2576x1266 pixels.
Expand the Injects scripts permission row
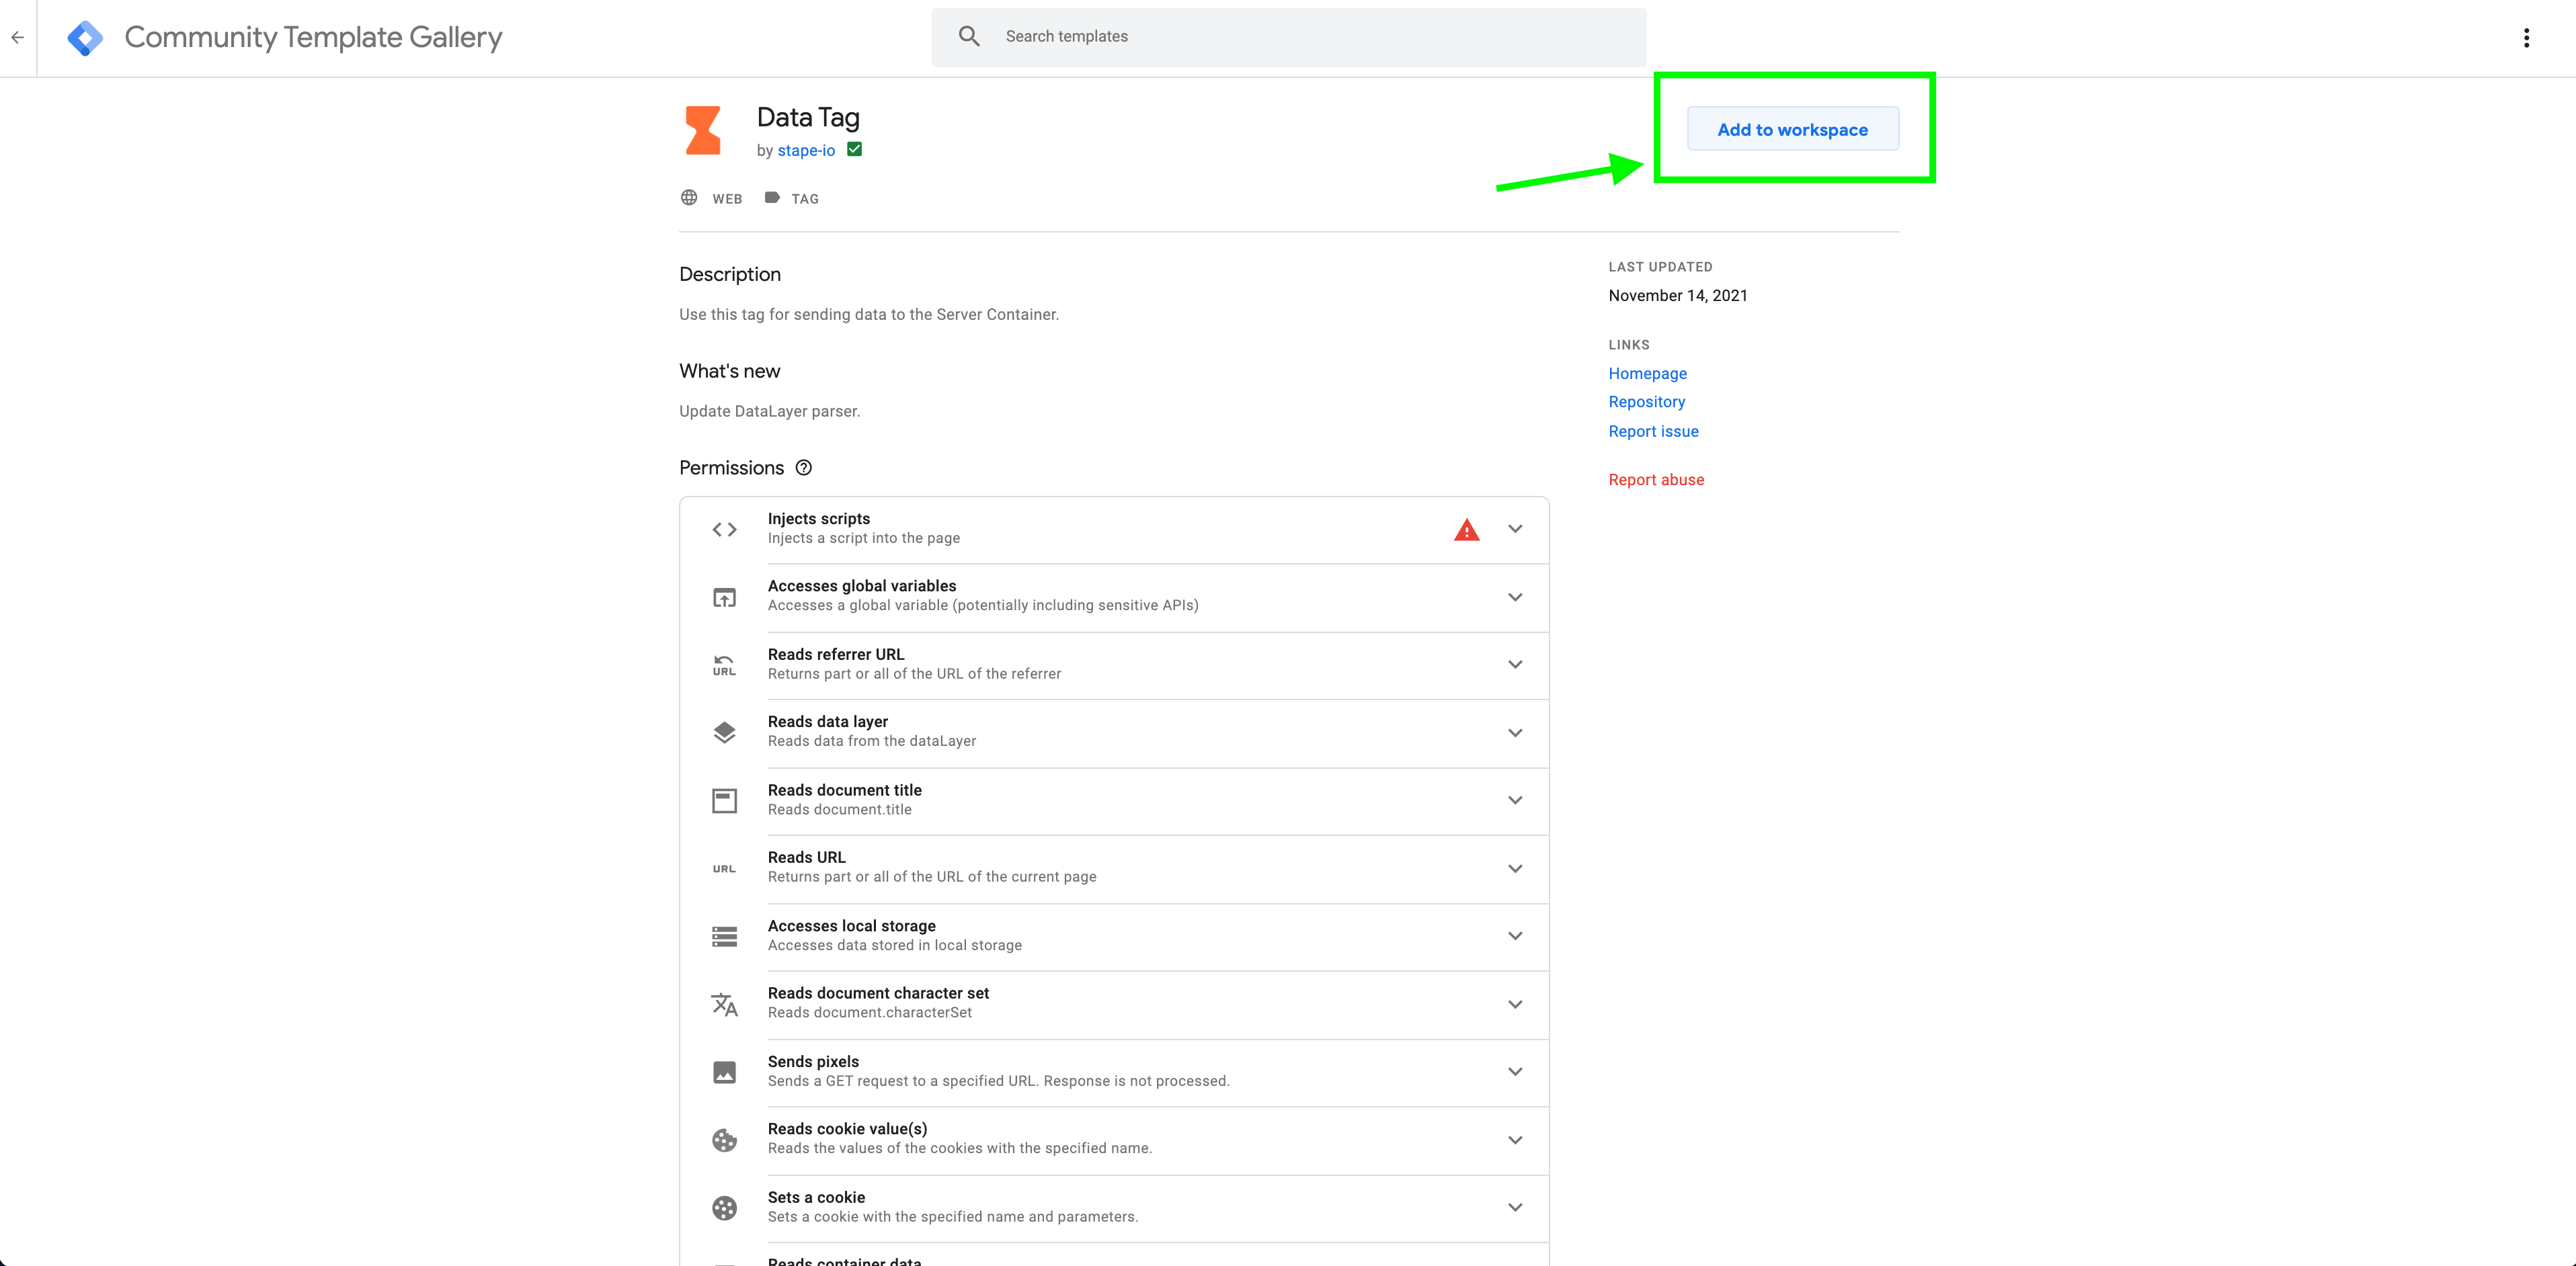pos(1515,529)
